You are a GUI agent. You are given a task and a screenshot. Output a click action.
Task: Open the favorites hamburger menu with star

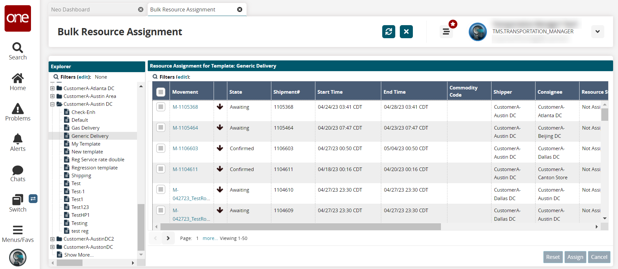(446, 32)
